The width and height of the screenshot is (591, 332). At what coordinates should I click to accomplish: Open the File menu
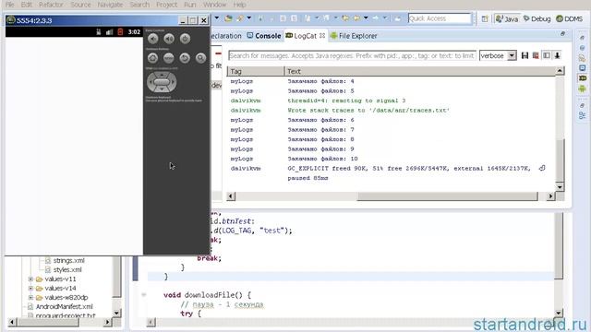point(9,5)
